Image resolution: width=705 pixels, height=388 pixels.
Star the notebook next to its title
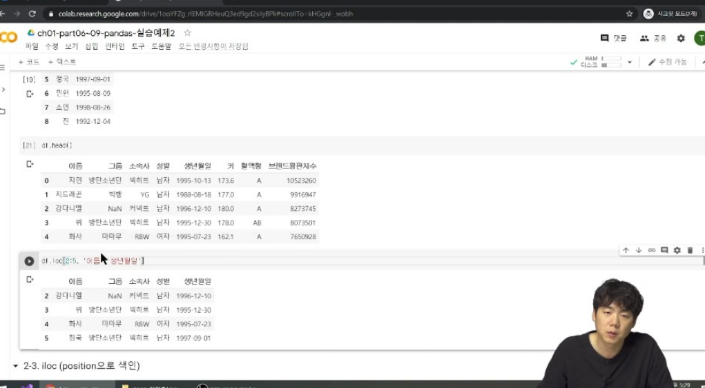coord(188,33)
